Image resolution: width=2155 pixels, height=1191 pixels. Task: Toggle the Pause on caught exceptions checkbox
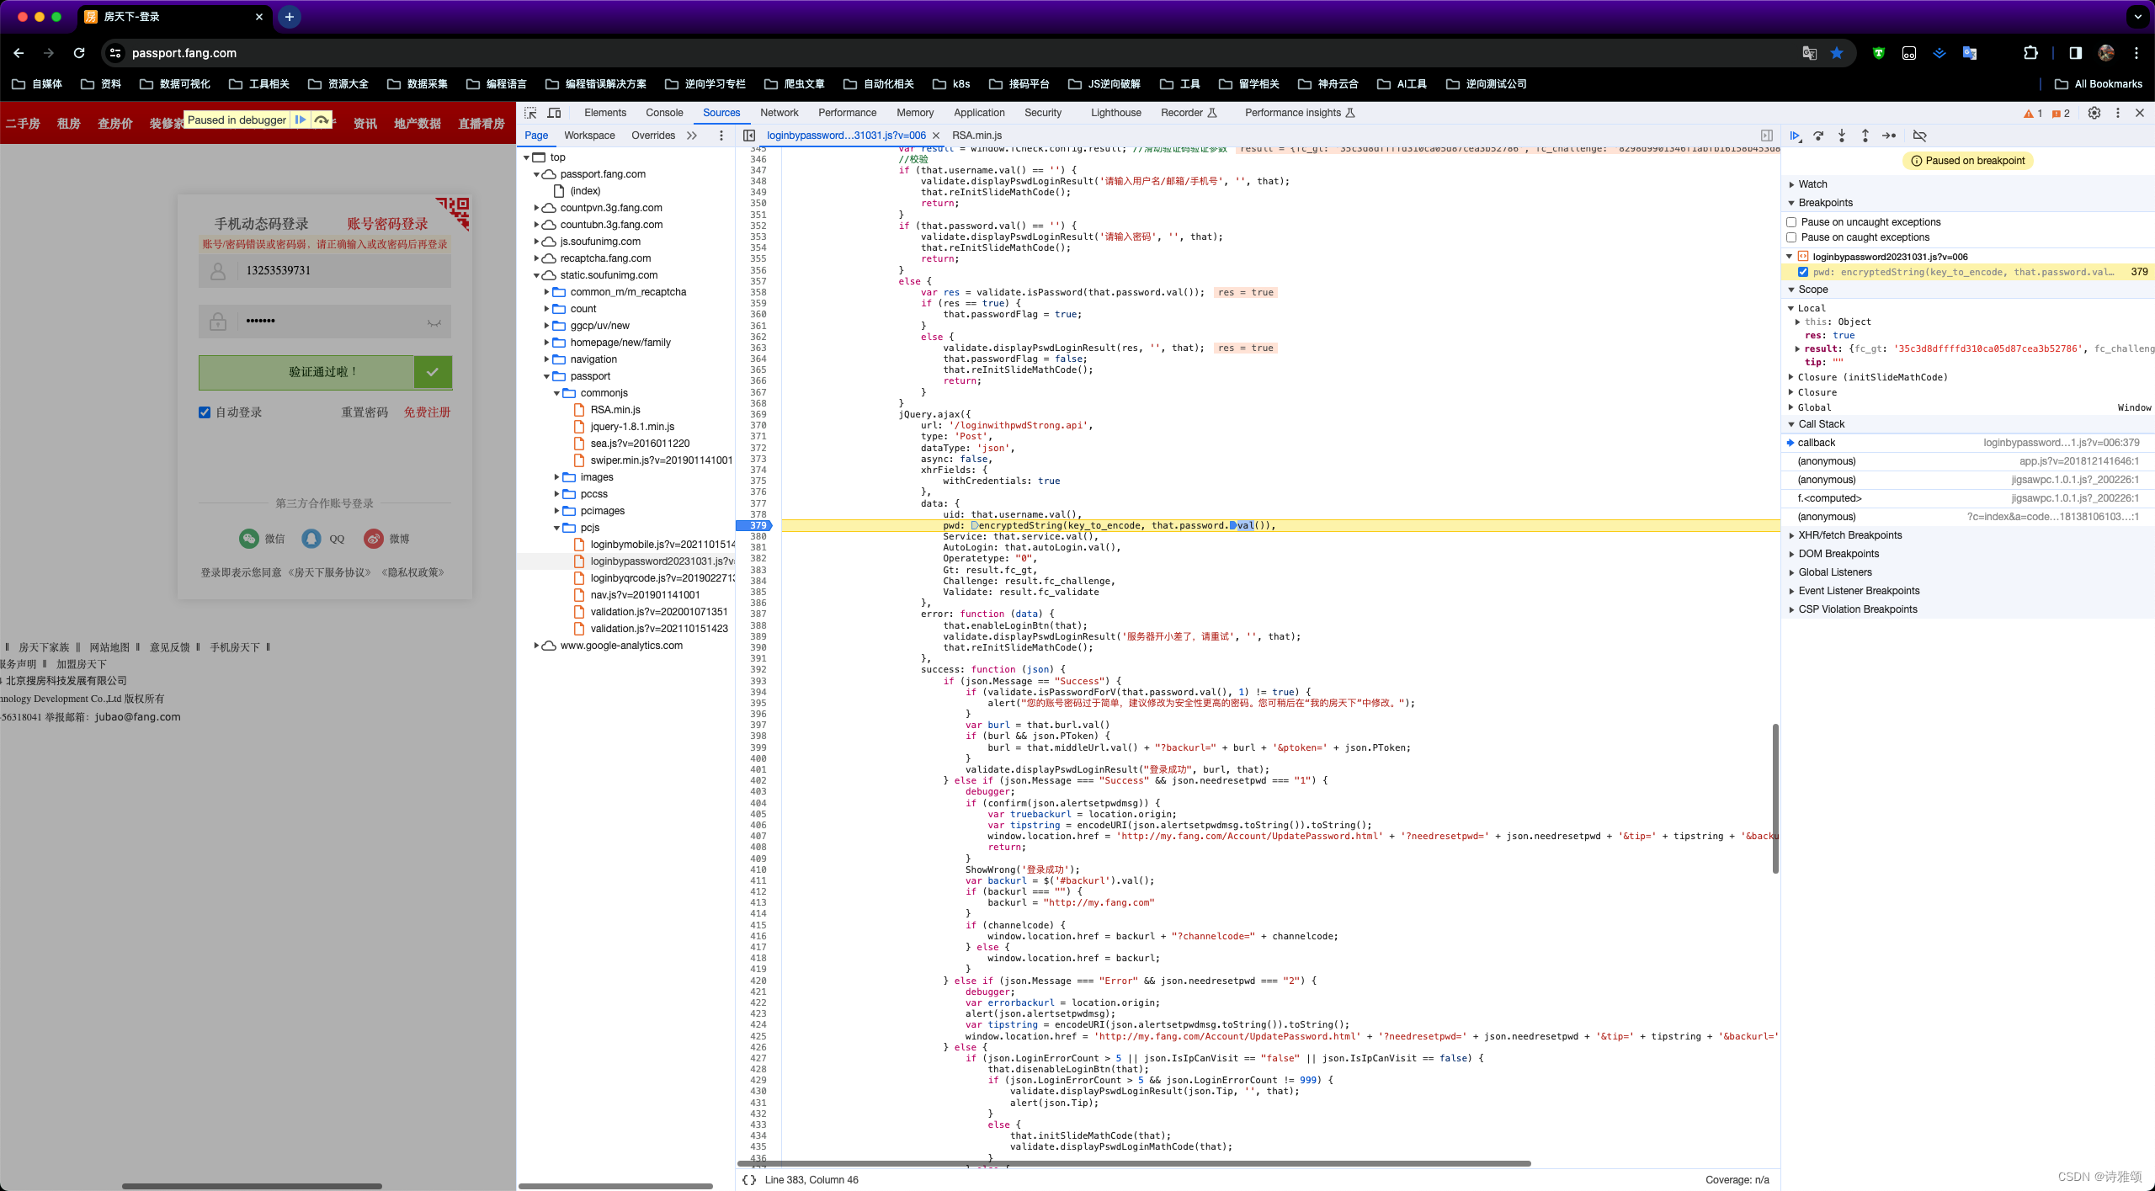pos(1793,239)
